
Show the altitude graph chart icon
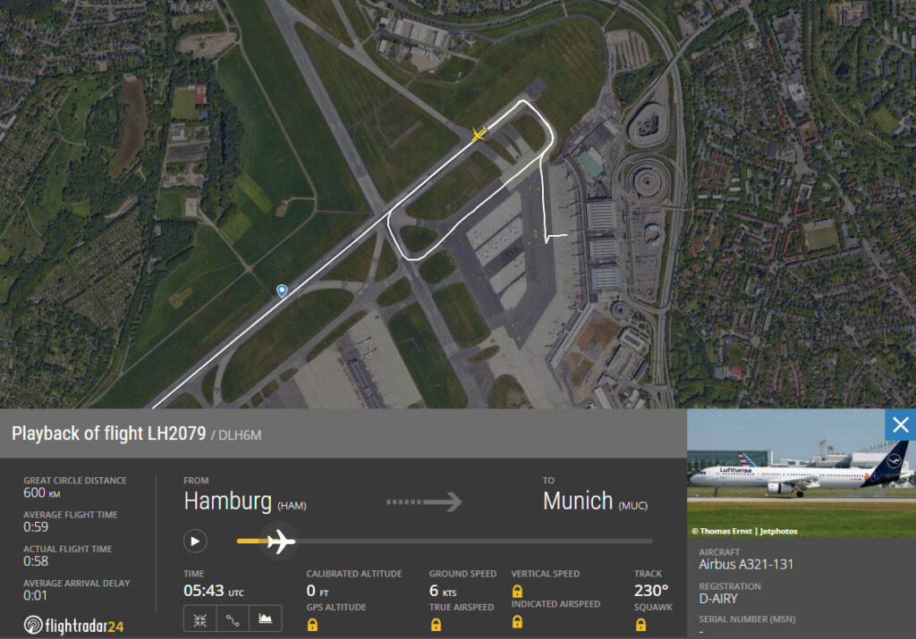pos(265,619)
